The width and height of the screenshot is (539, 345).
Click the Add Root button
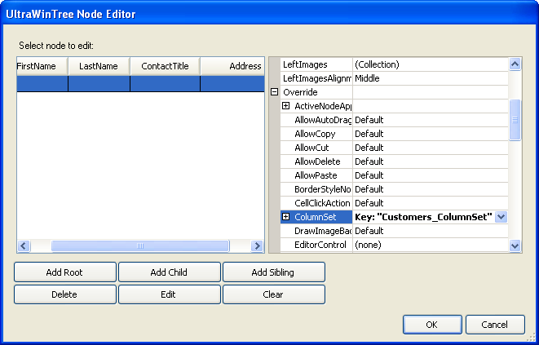point(65,272)
